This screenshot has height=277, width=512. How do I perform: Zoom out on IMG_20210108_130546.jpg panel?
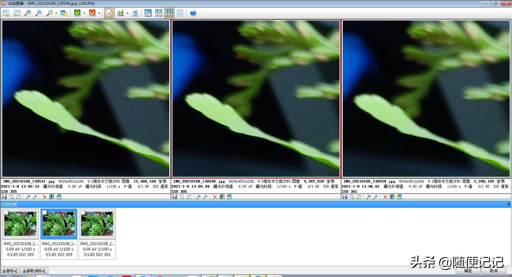click(x=205, y=197)
